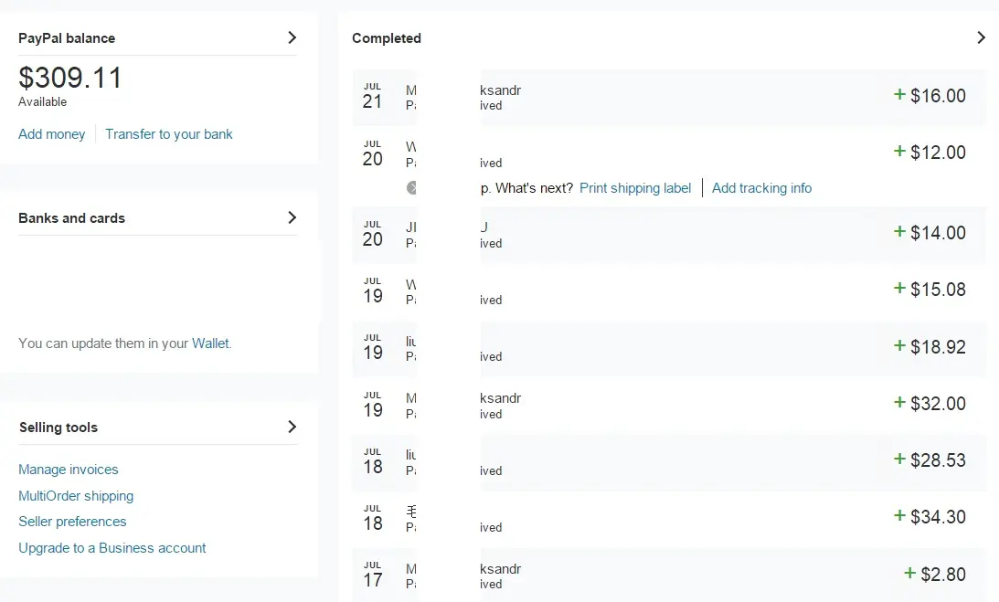The width and height of the screenshot is (999, 602).
Task: Open Banks and cards chevron arrow
Action: [292, 217]
